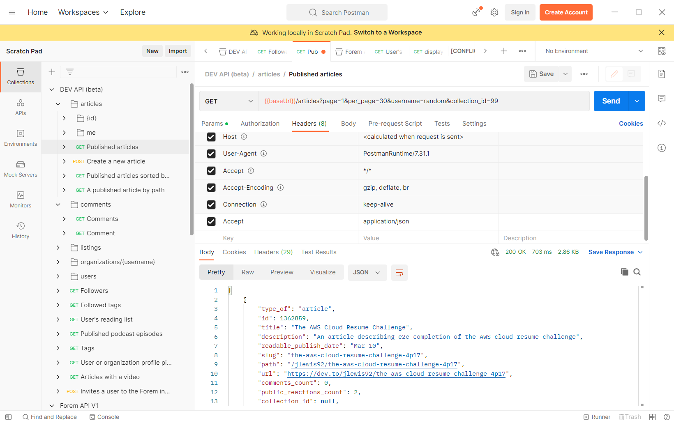This screenshot has width=674, height=423.
Task: Open the History sidebar panel
Action: [x=21, y=230]
